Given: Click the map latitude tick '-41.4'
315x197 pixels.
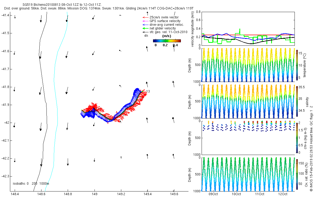Looking at the screenshot, I should [5, 15].
